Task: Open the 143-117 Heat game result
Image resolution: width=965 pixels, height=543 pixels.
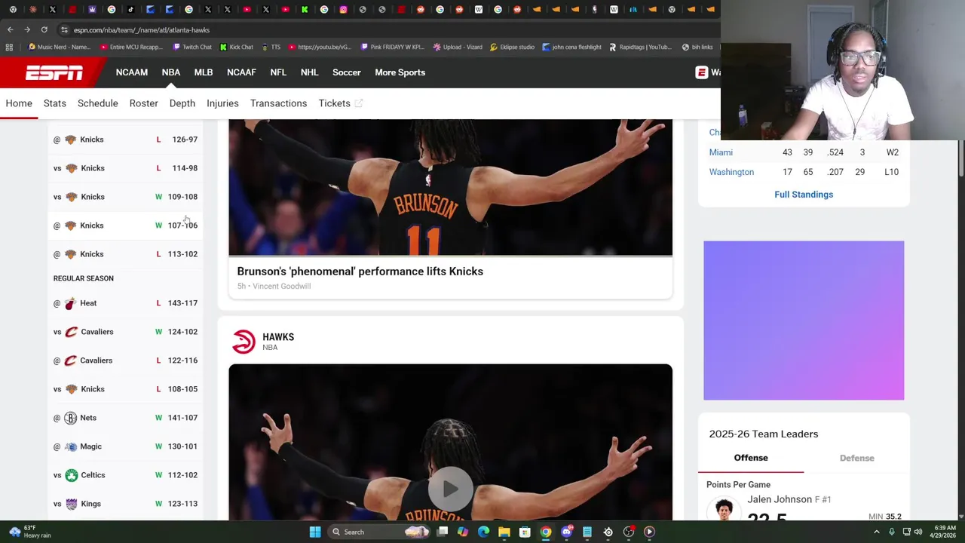Action: pyautogui.click(x=182, y=303)
